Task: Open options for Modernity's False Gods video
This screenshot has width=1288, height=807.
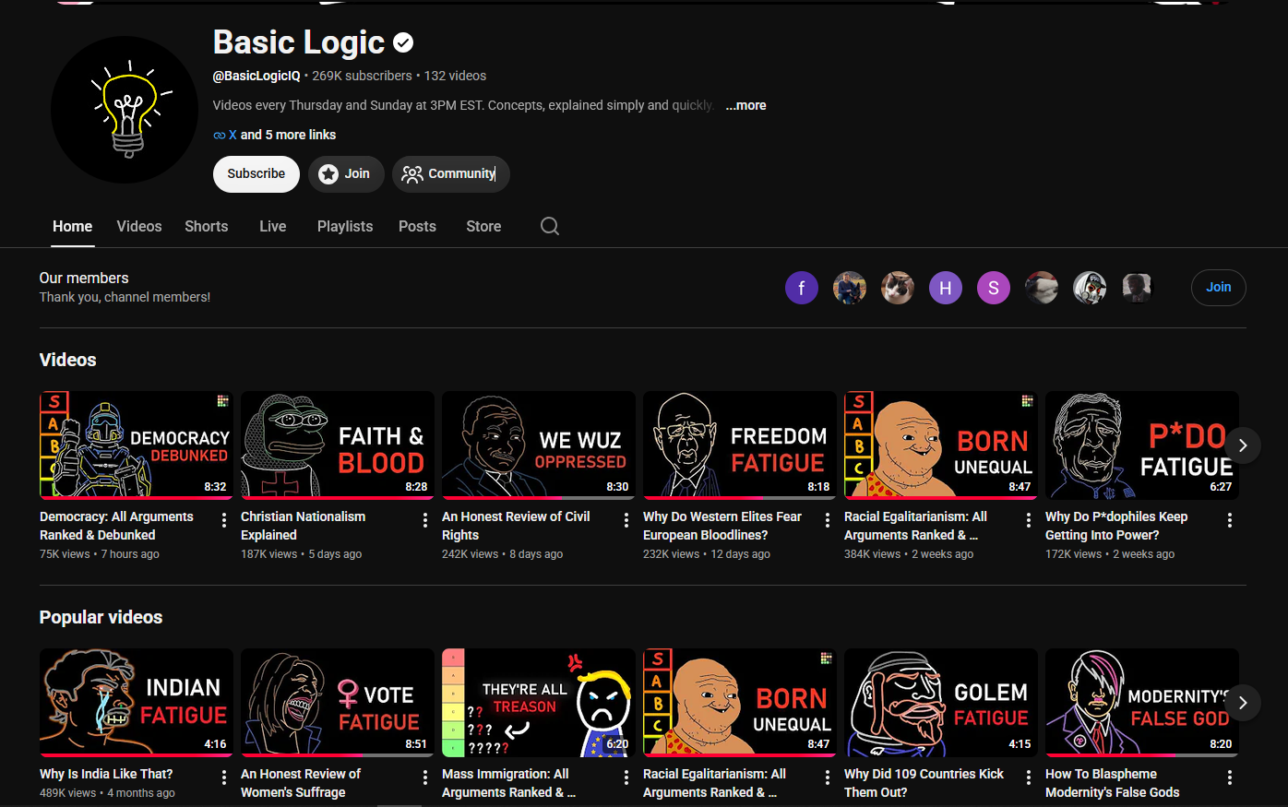Action: (1230, 777)
